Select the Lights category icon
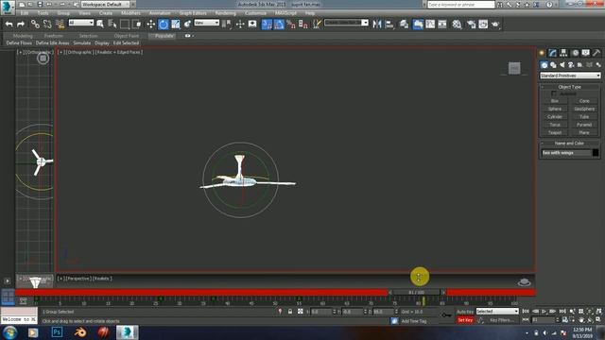Image resolution: width=605 pixels, height=340 pixels. click(x=562, y=65)
